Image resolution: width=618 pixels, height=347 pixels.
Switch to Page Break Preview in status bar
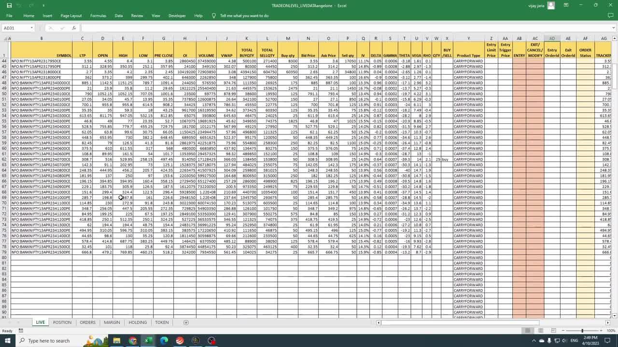553,331
